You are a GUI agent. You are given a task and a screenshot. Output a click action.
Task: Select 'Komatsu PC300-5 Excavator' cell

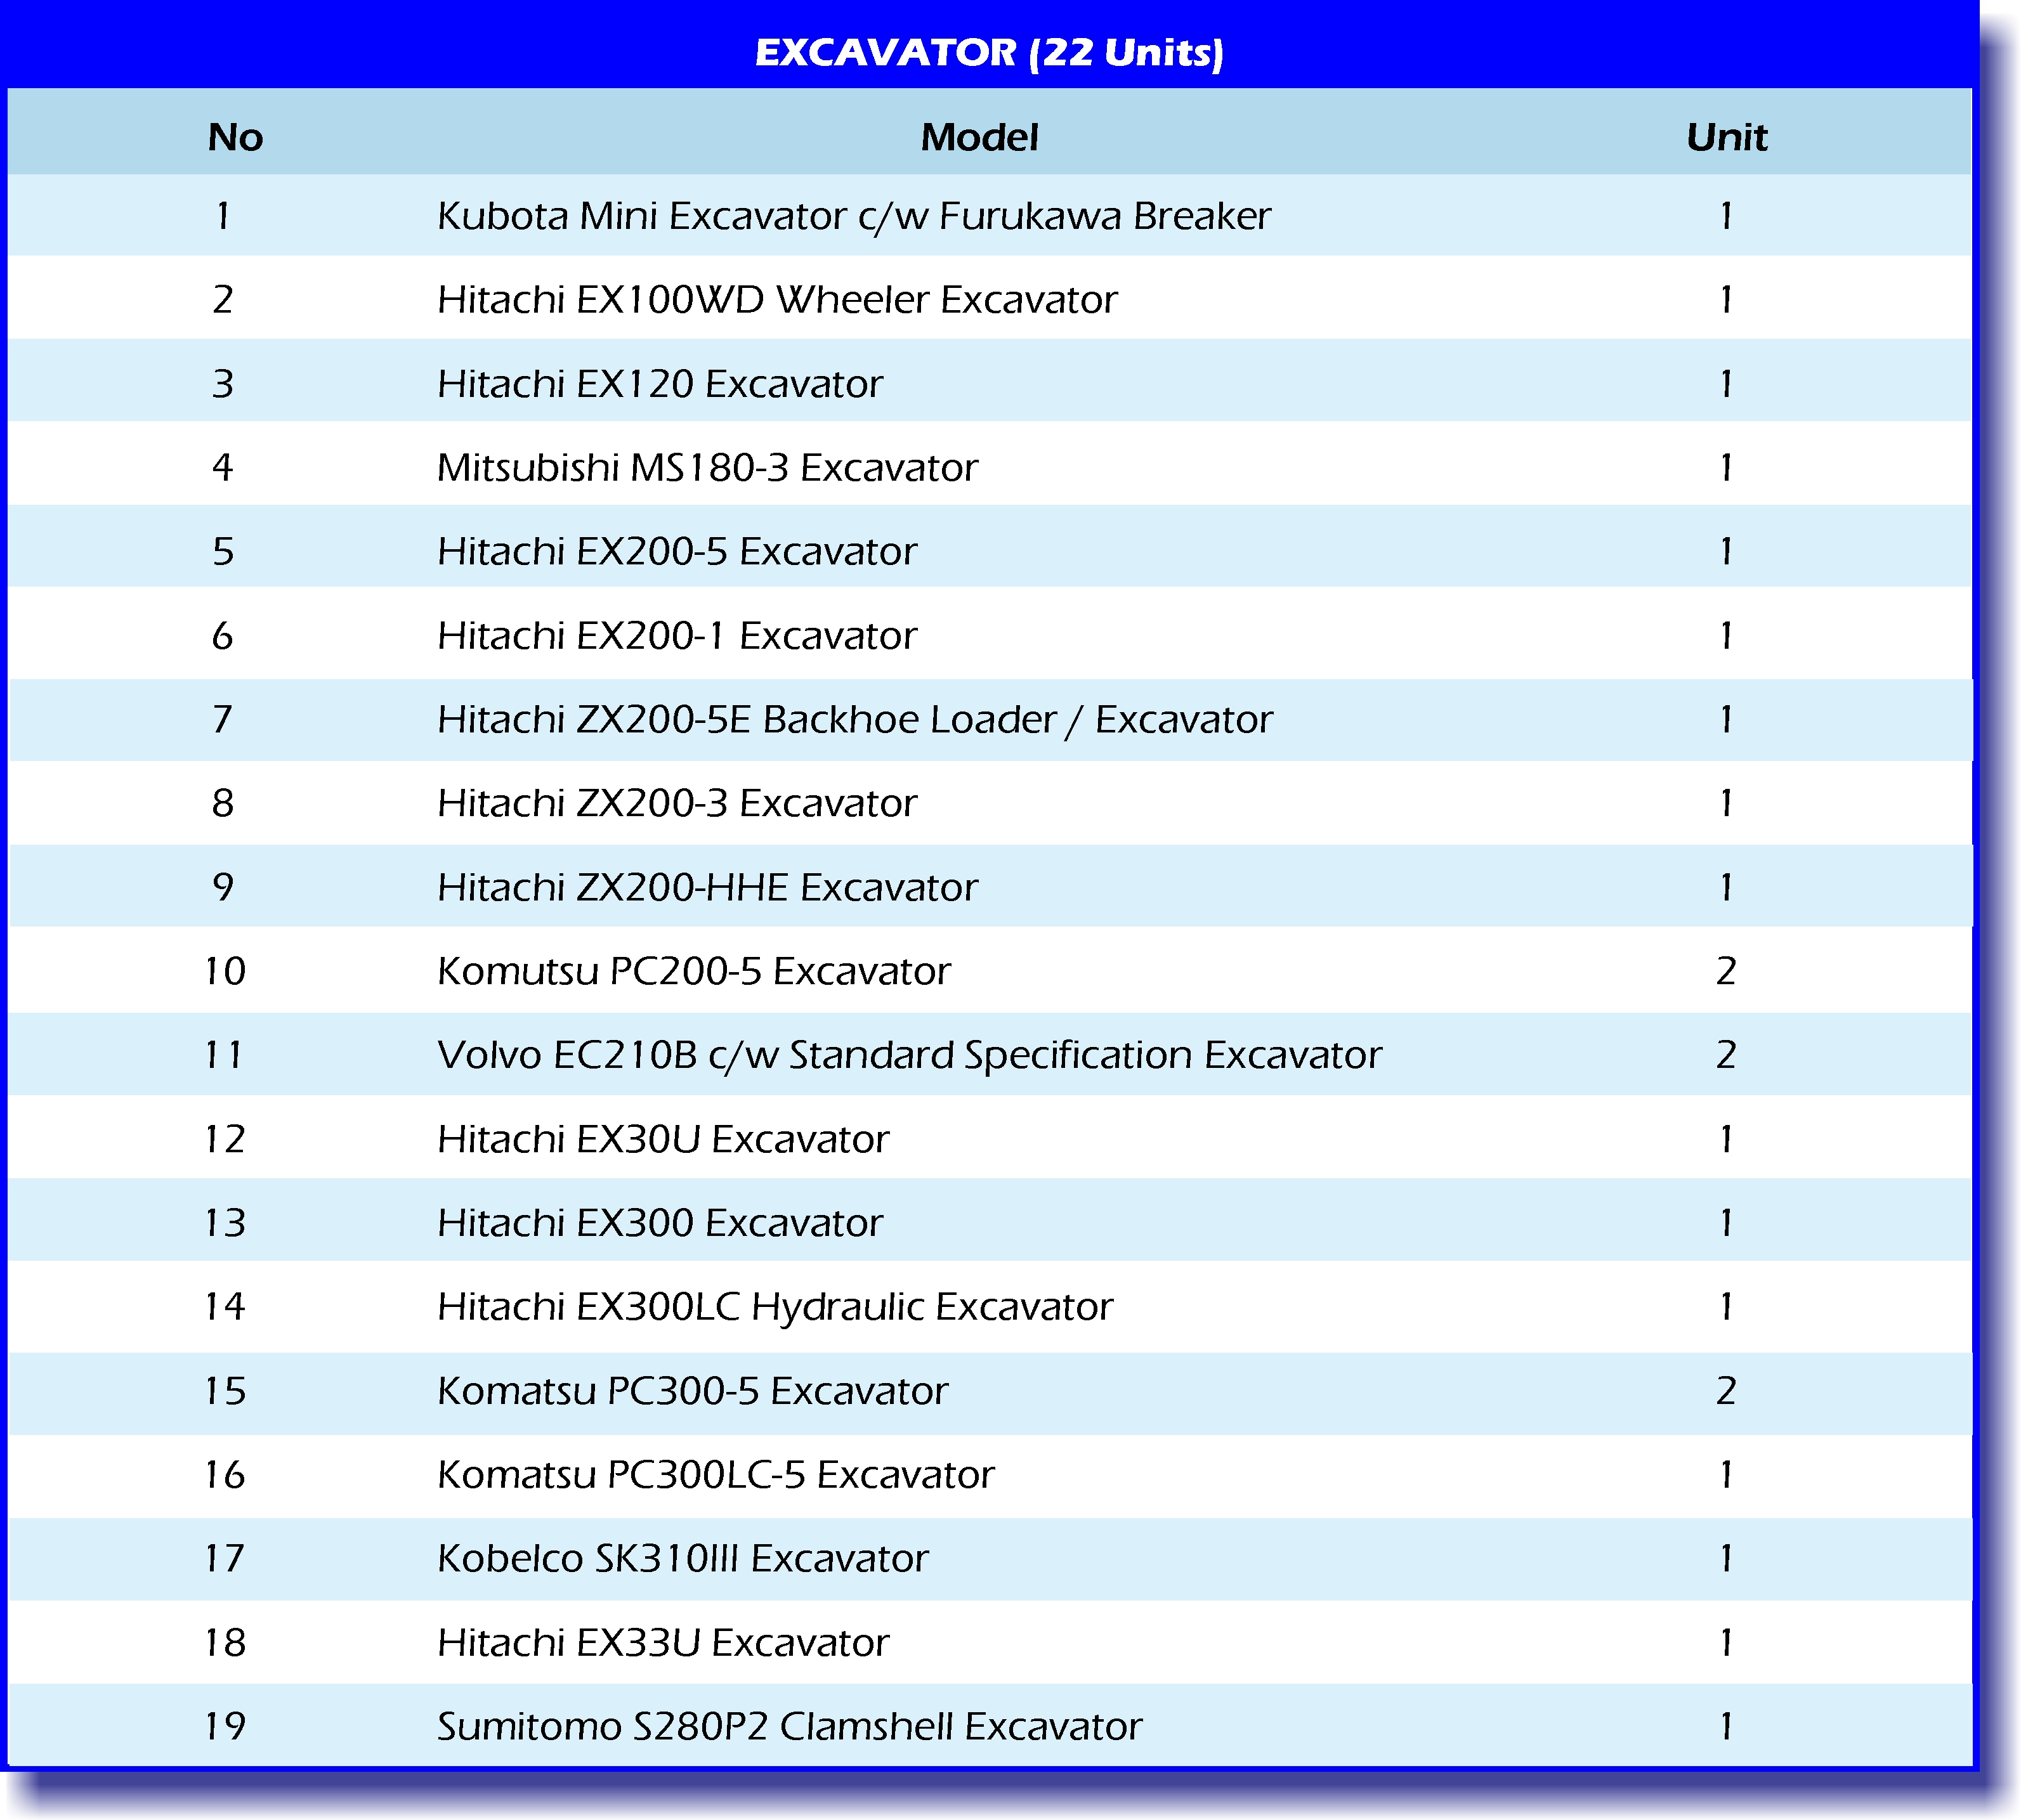pos(692,1391)
